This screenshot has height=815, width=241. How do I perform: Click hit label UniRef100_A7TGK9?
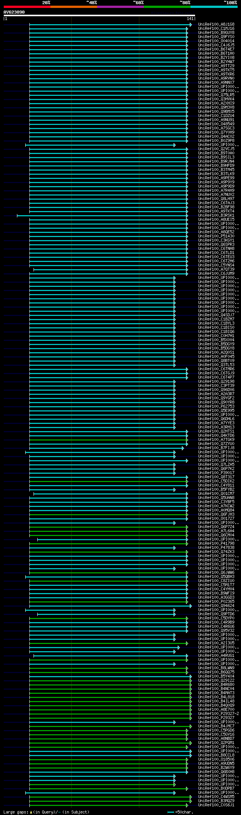[x=216, y=440]
